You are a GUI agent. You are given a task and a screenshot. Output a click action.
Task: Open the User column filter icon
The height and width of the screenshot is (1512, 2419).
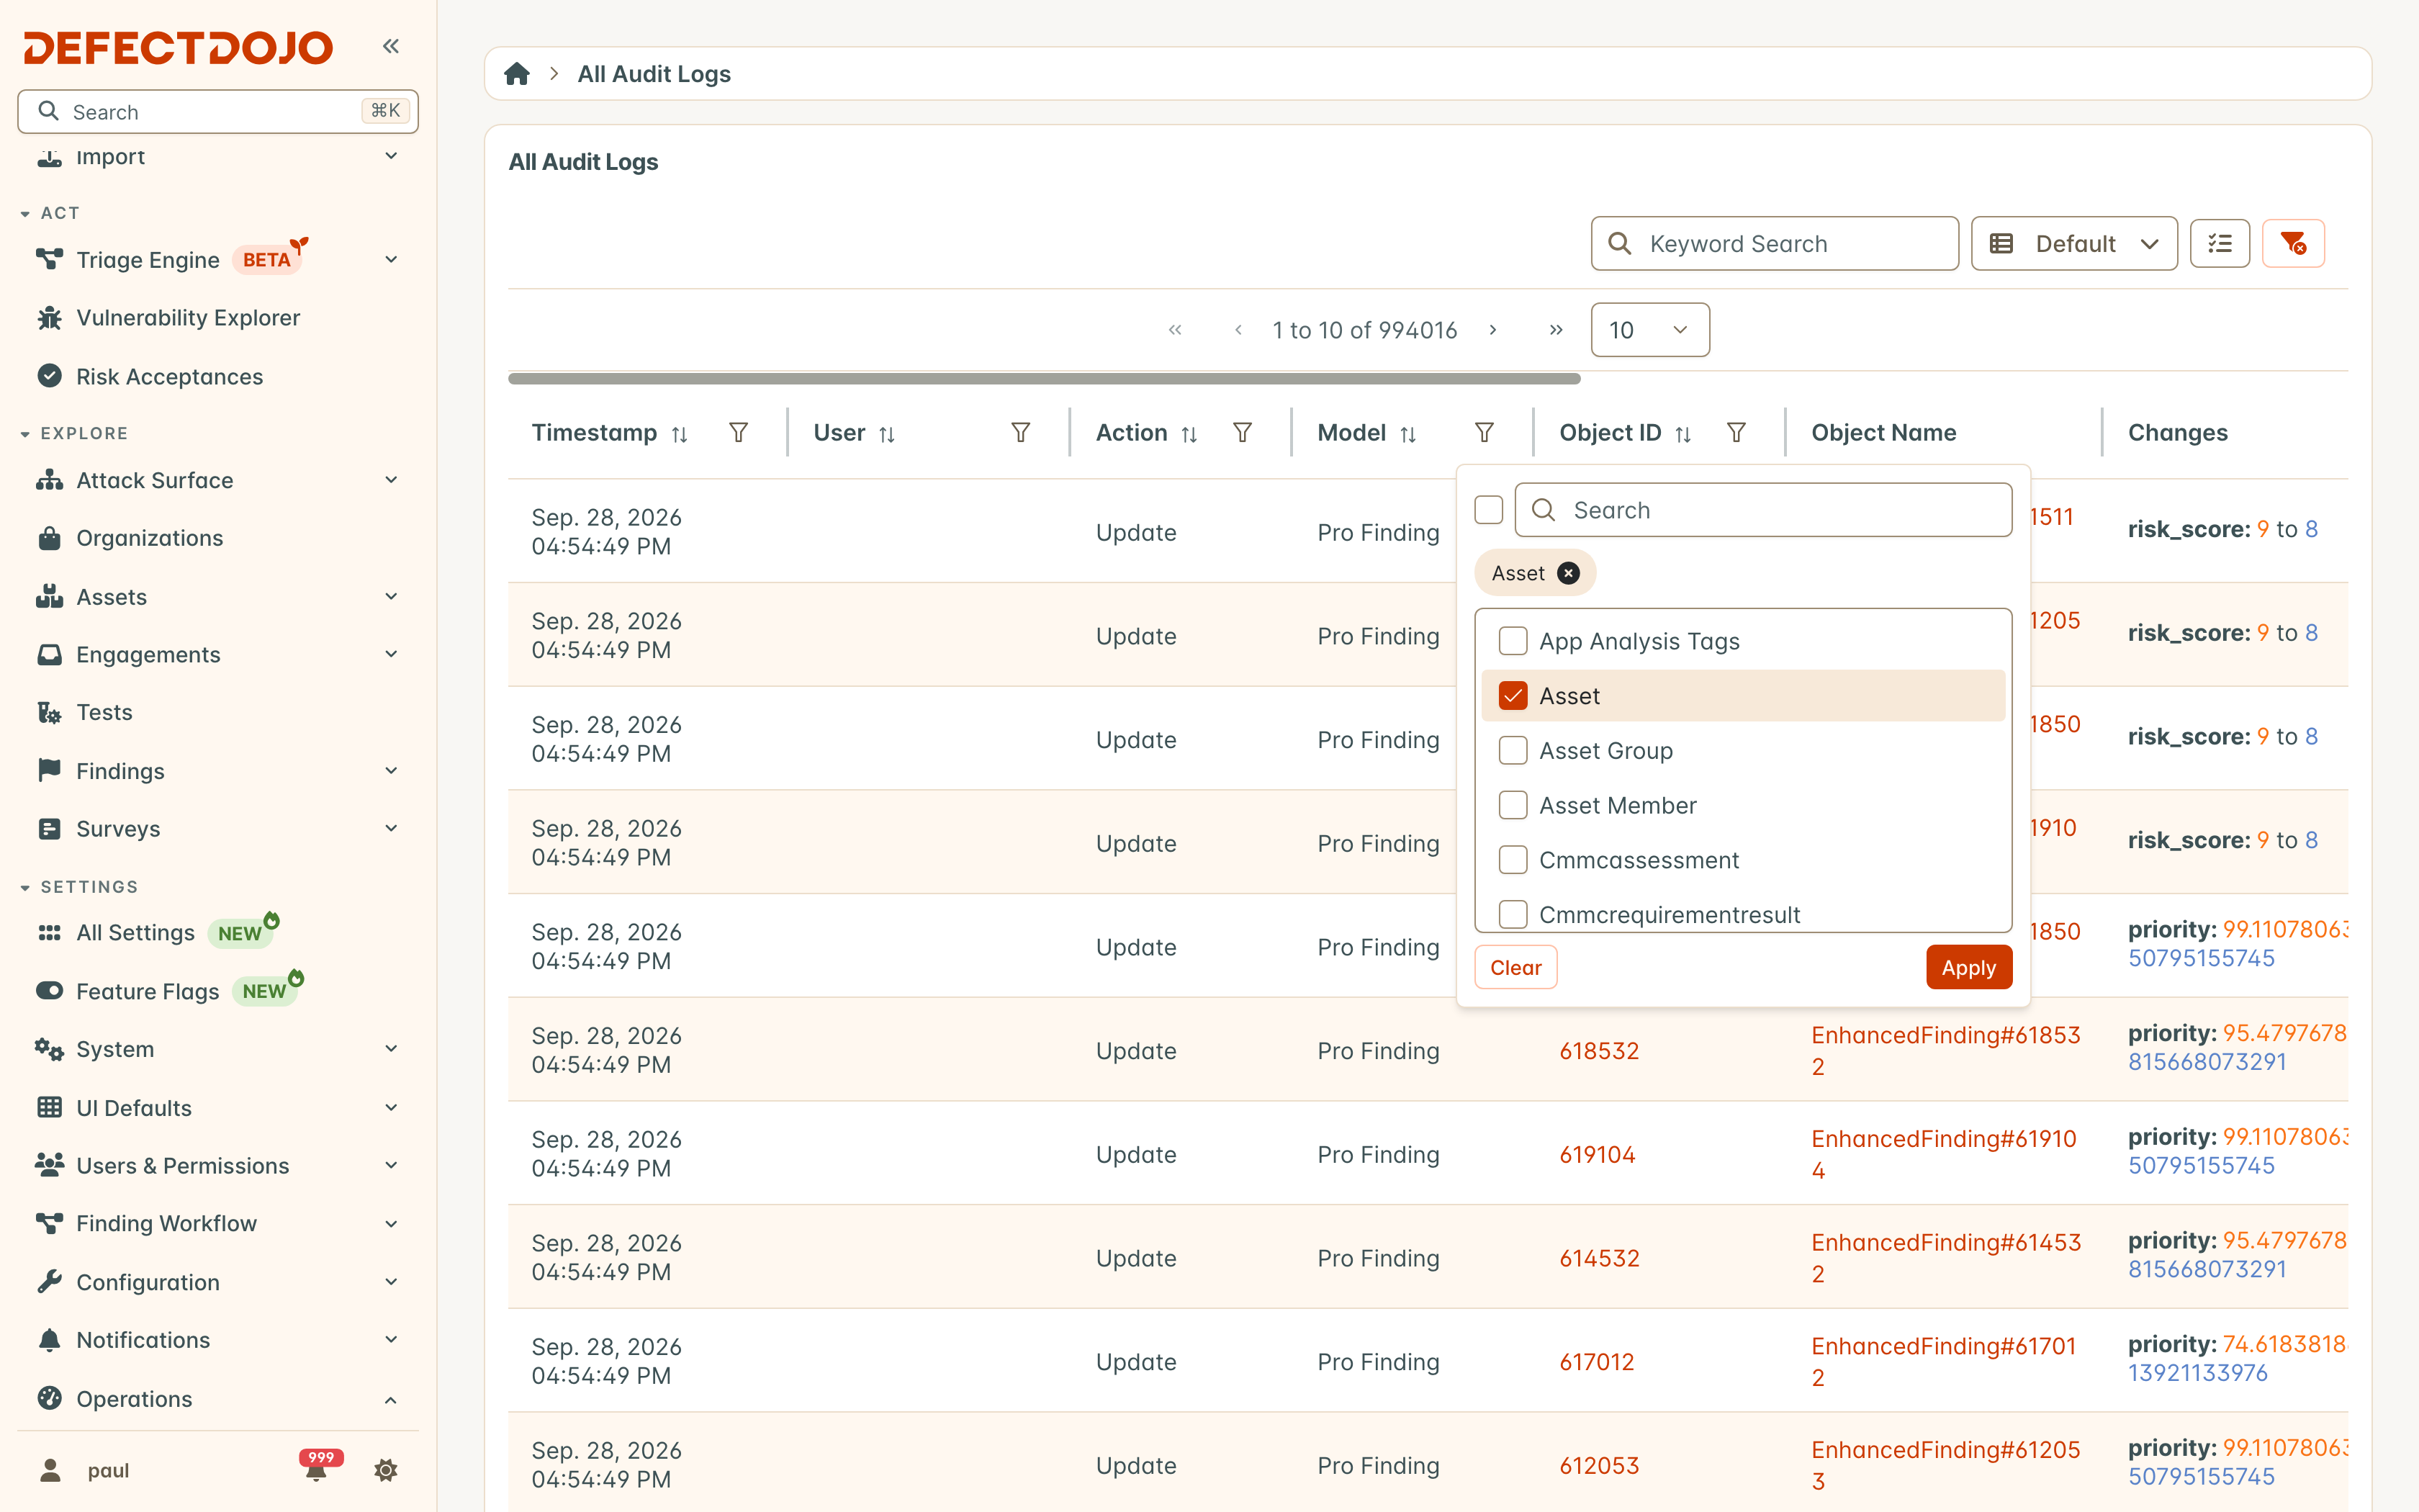1019,432
